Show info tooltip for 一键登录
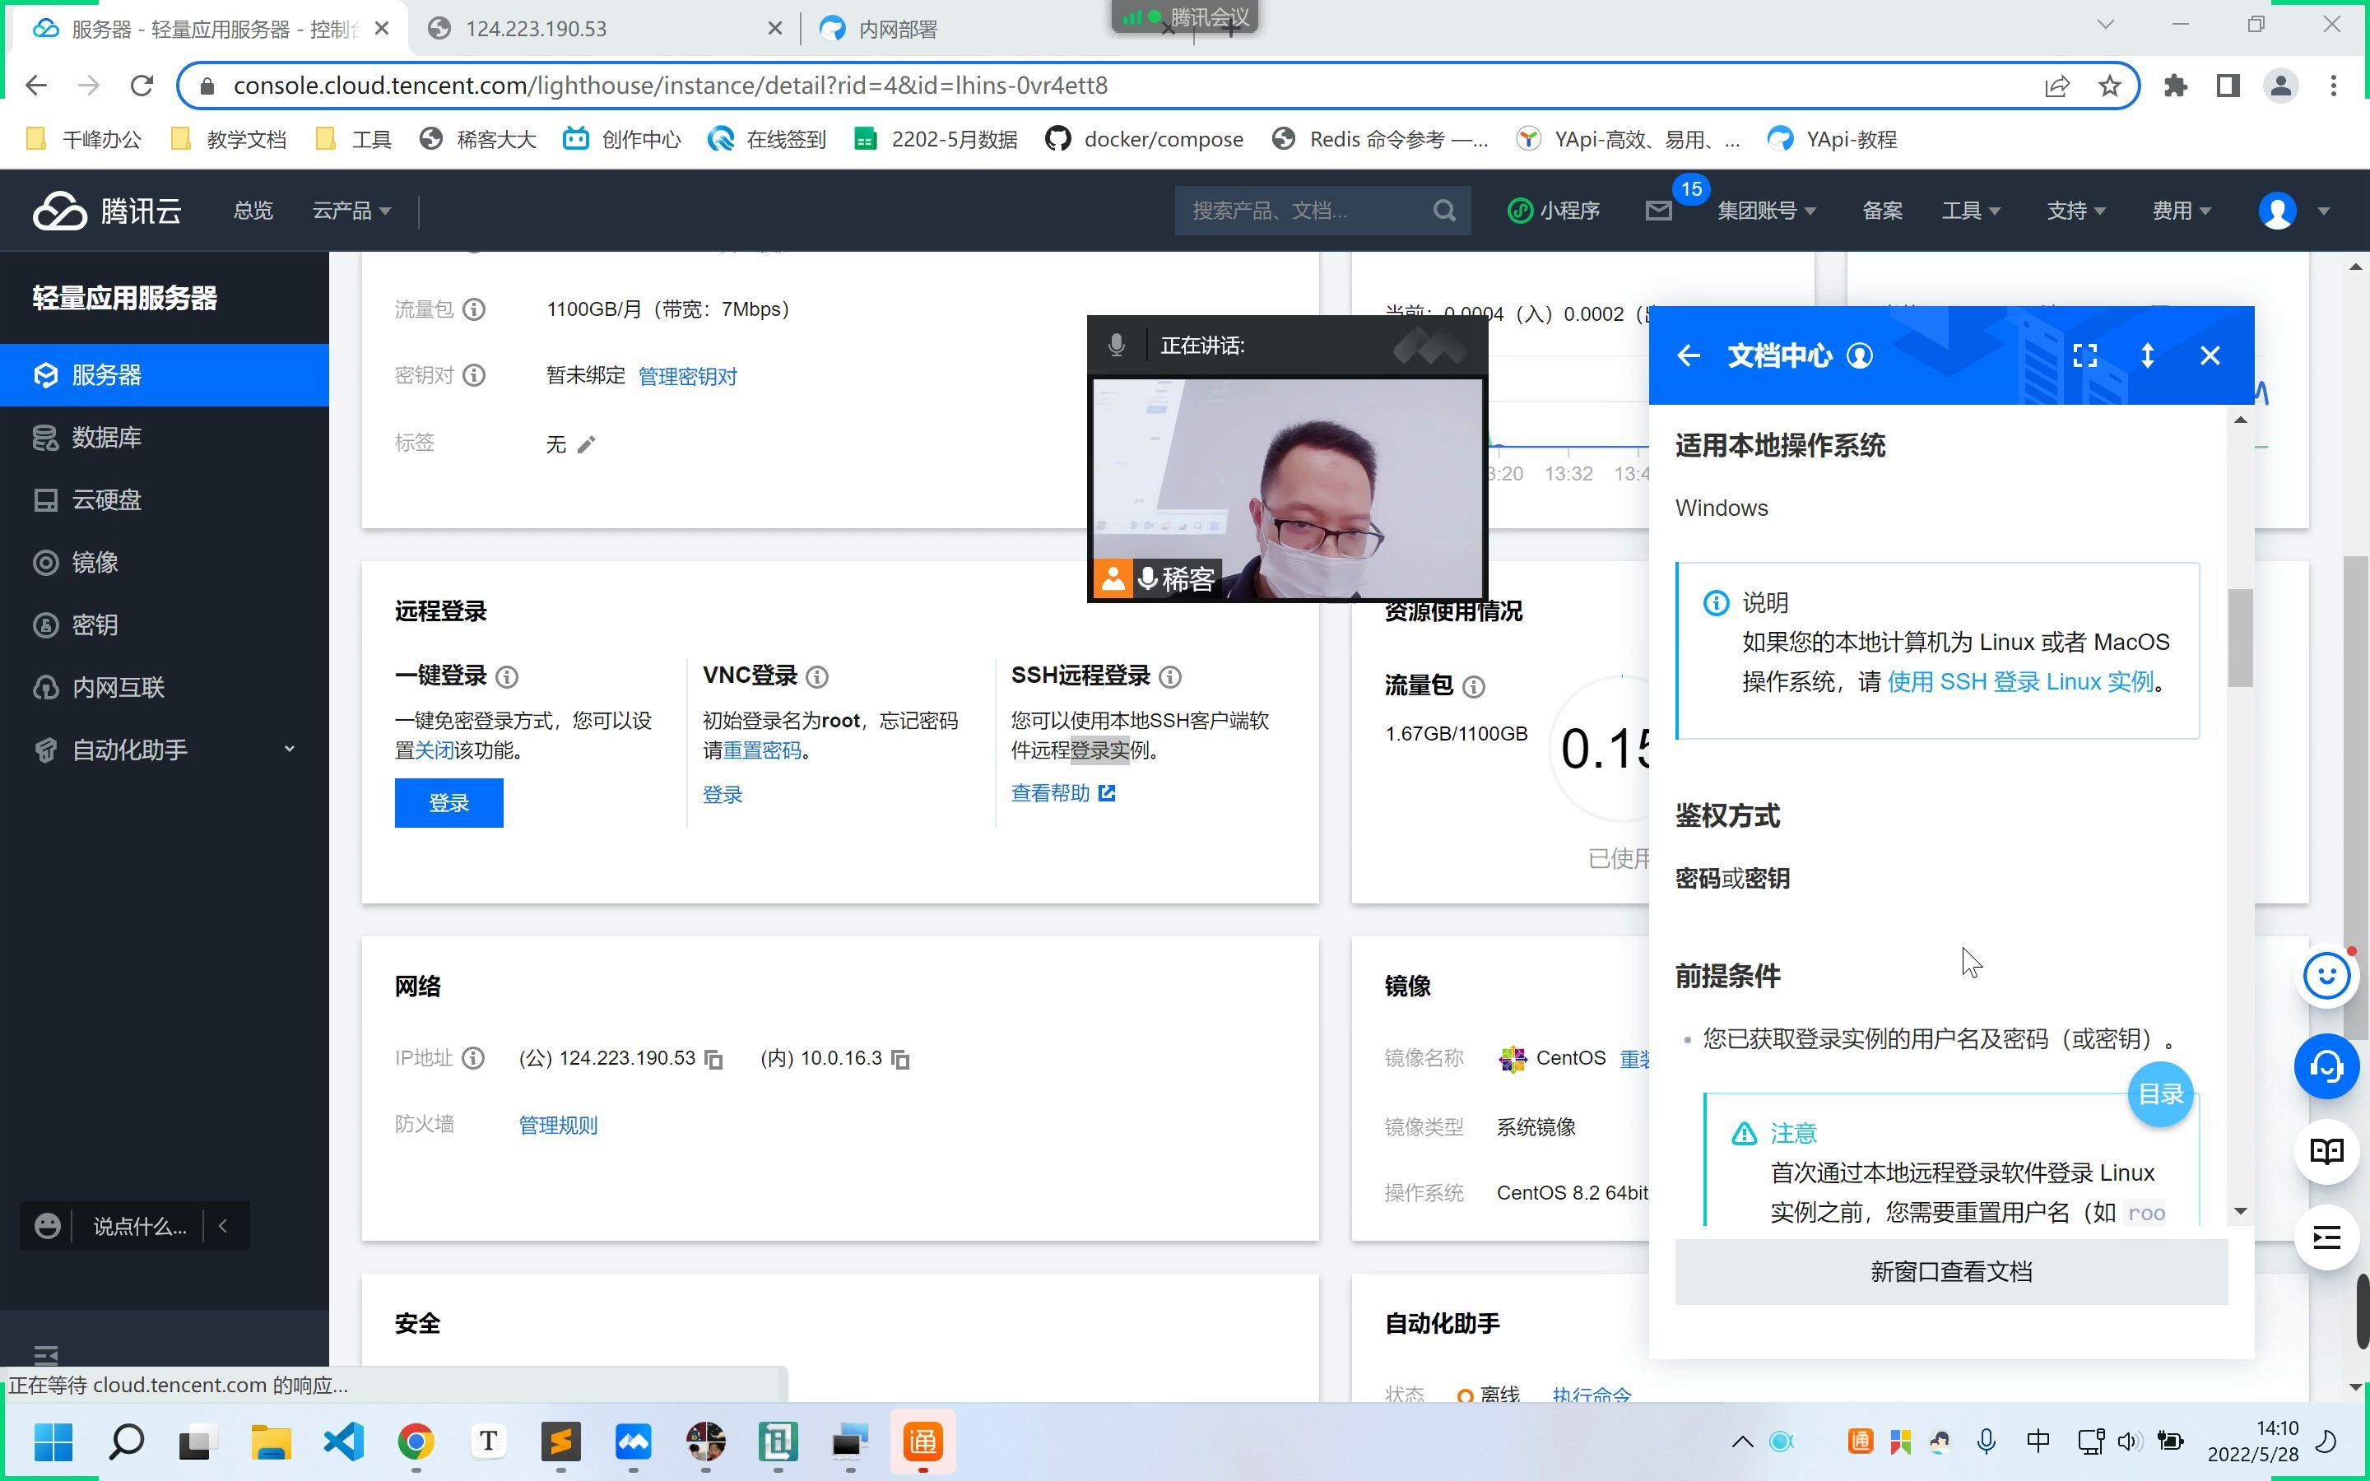 507,677
